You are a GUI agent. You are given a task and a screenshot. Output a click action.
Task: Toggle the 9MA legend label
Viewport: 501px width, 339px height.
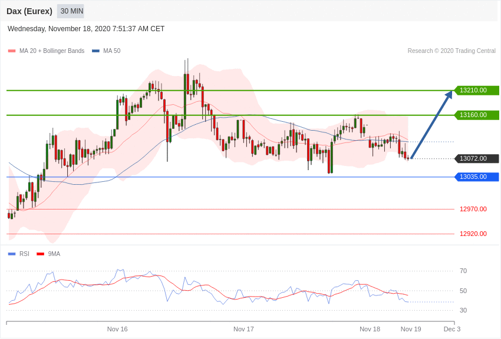pos(54,254)
